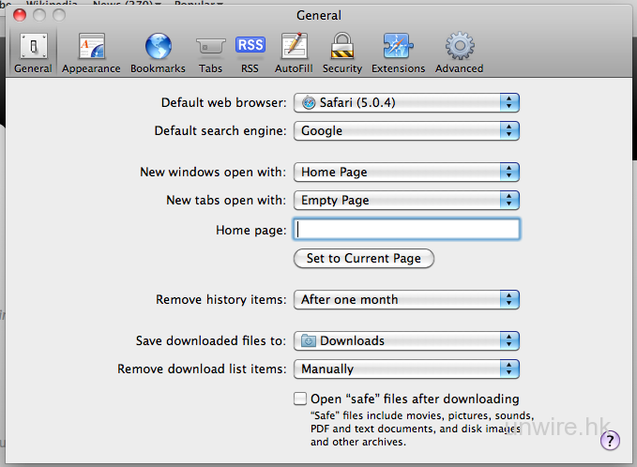
Task: Open the Advanced preferences gear icon
Action: pos(459,52)
